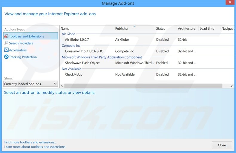This screenshot has width=236, height=153.
Task: Click the Tracking Protection icon
Action: 6,57
